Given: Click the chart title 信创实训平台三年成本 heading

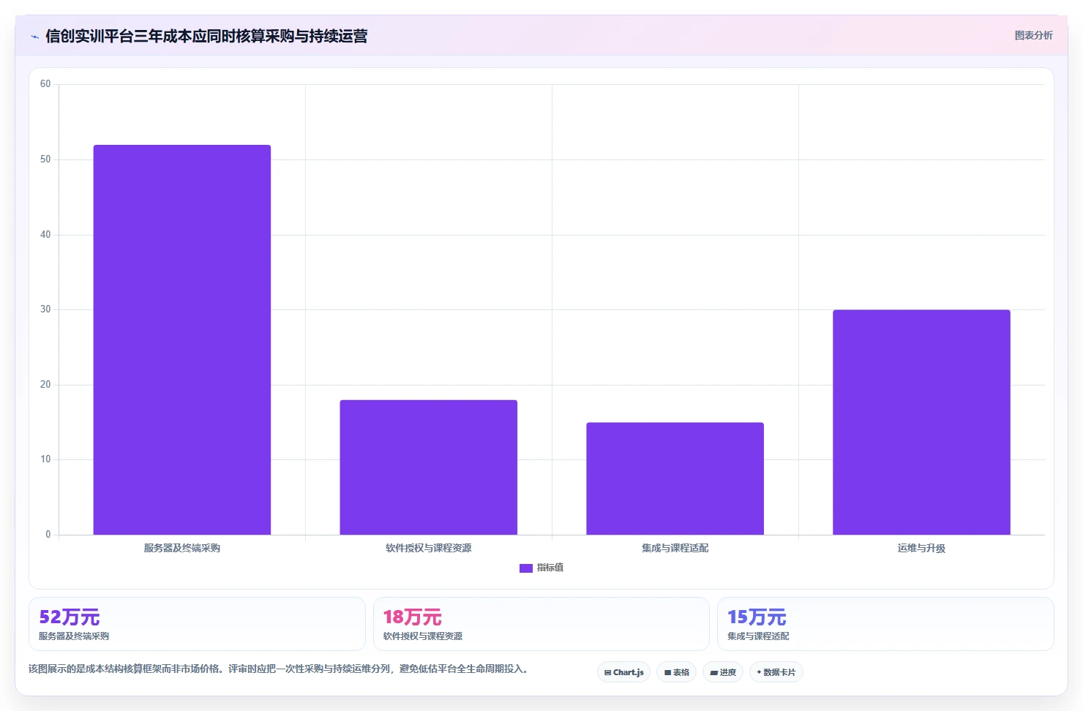Looking at the screenshot, I should [x=206, y=36].
